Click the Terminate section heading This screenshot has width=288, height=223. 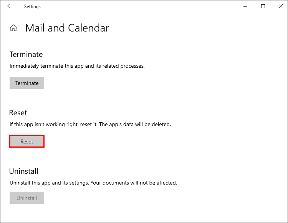[26, 54]
